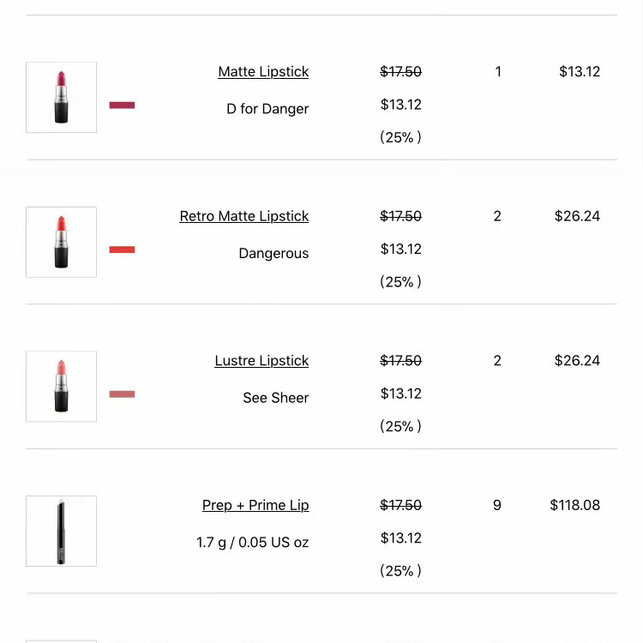
Task: Select the D for Danger color swatch
Action: coord(122,105)
